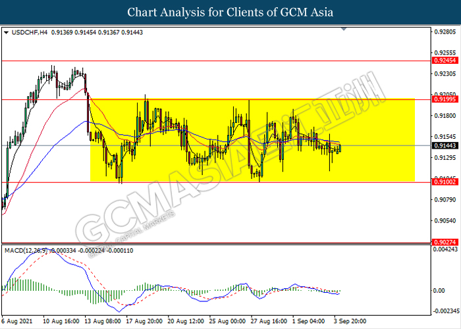Click the MACD scale value 0.004243
The image size is (461, 329).
coord(445,249)
